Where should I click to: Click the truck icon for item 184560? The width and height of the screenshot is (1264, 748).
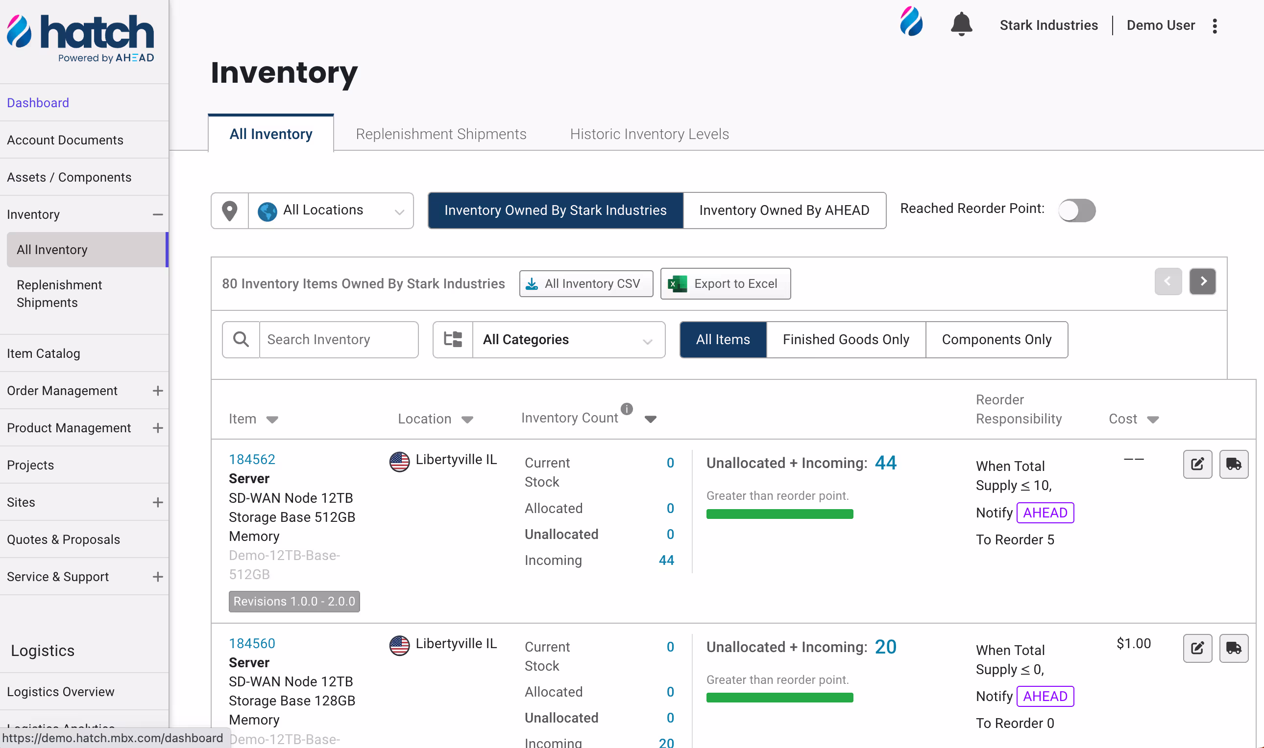1233,648
